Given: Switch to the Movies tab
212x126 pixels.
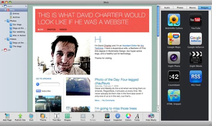Looking at the screenshot, I should pos(193,8).
